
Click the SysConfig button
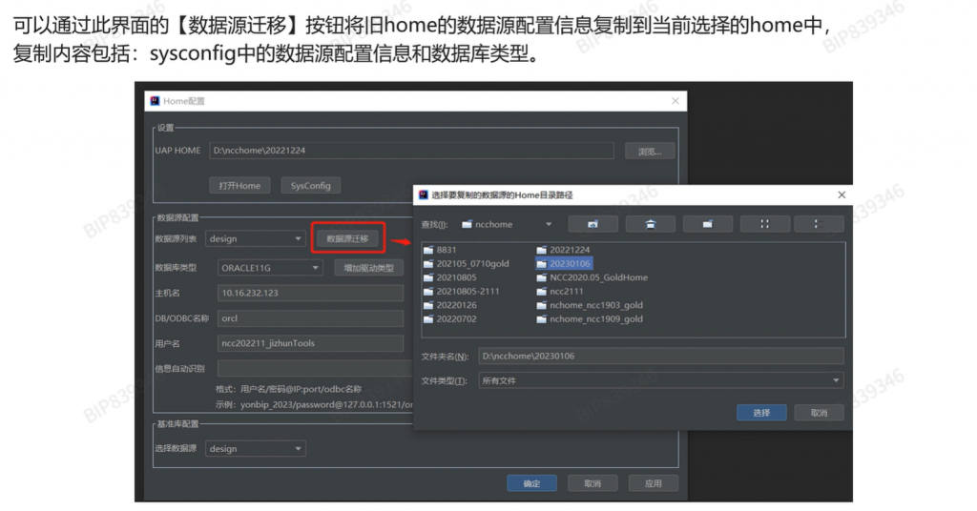[311, 186]
